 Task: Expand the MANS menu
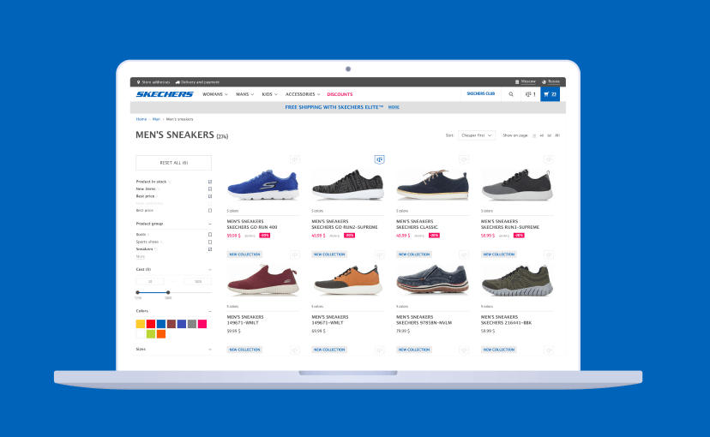(x=244, y=94)
